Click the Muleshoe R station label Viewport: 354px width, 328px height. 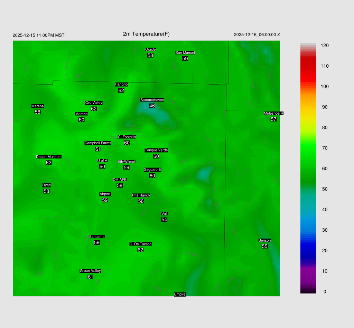[273, 113]
